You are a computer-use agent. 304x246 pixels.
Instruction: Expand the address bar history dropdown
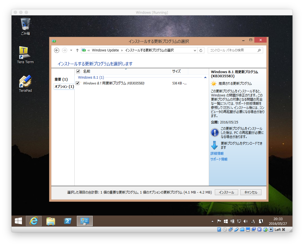pos(195,50)
